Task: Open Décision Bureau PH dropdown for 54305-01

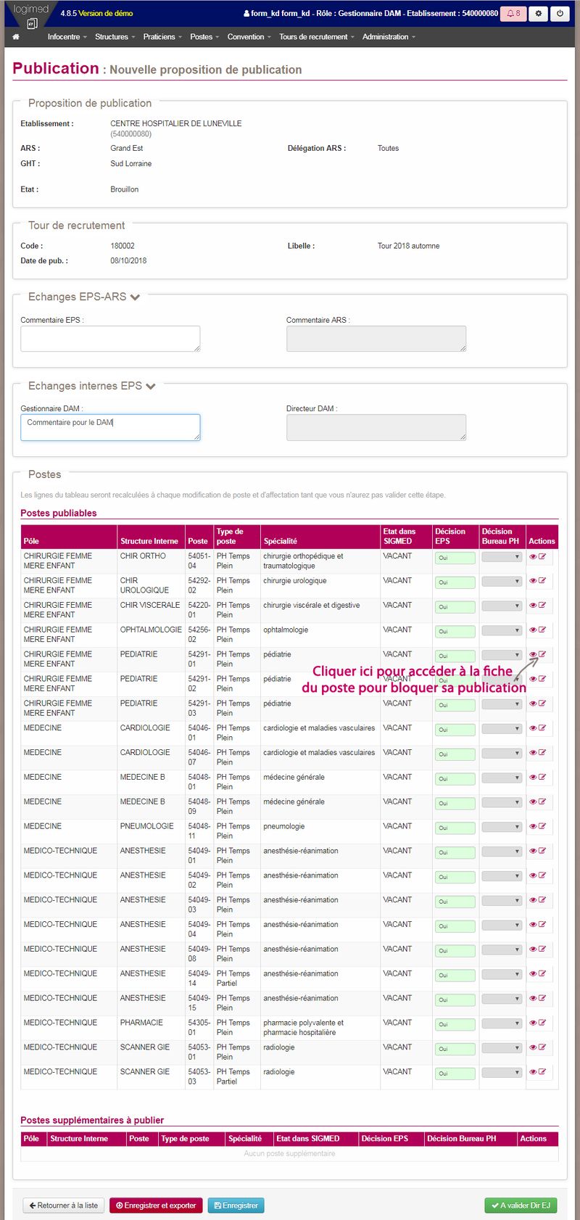Action: pyautogui.click(x=502, y=1024)
